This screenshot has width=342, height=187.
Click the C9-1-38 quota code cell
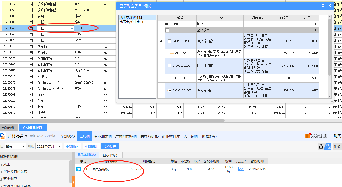tap(181, 78)
